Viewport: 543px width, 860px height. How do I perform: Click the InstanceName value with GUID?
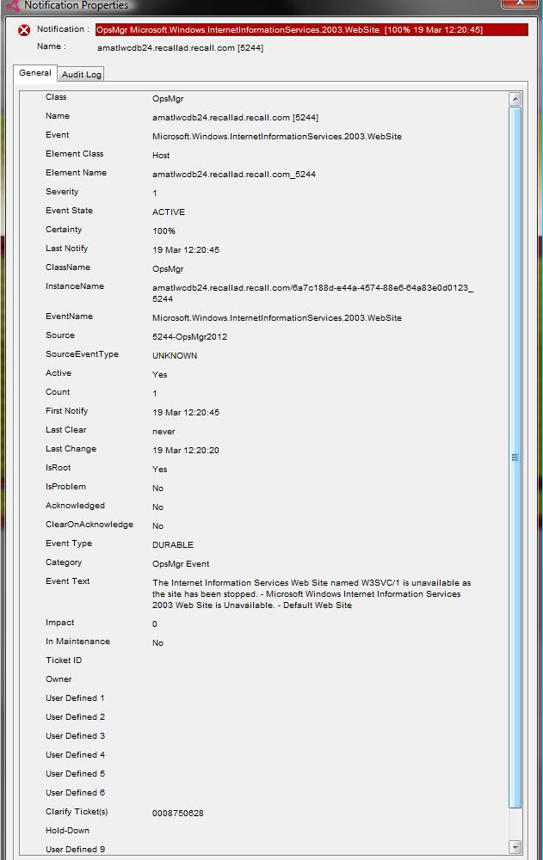tap(313, 293)
